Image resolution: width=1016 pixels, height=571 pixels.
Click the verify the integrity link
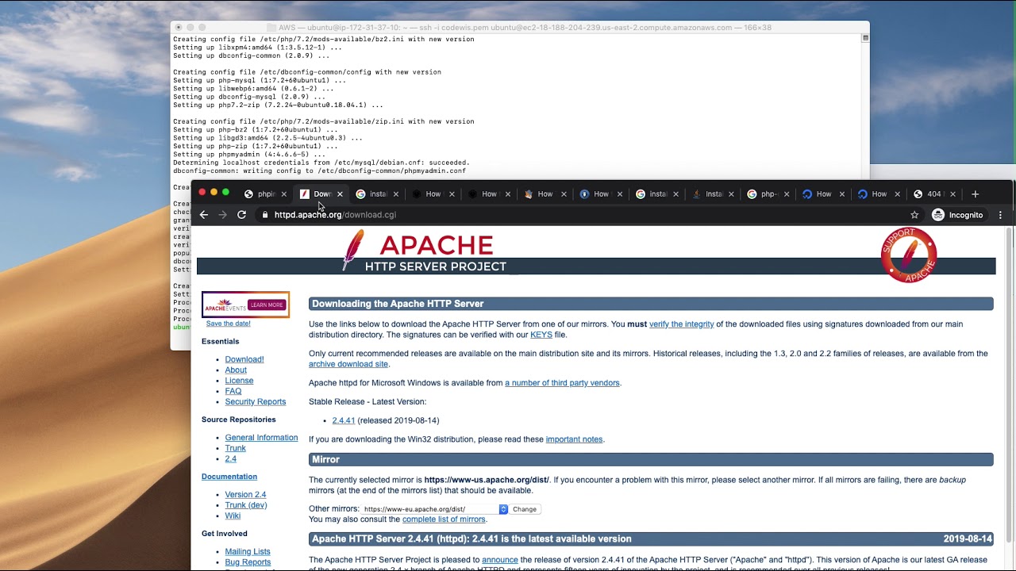click(x=681, y=324)
